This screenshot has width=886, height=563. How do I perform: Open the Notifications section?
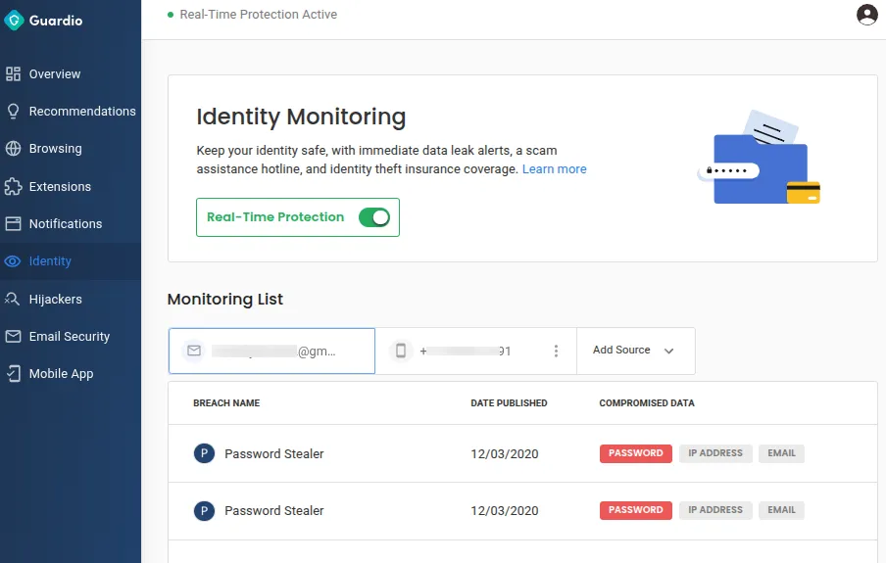click(66, 223)
